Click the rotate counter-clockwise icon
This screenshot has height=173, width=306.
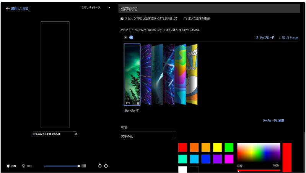tap(99, 166)
